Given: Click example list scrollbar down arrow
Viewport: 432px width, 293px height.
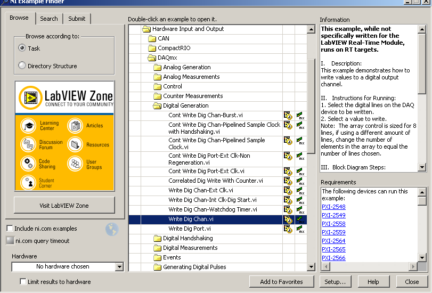Looking at the screenshot, I should click(x=311, y=266).
